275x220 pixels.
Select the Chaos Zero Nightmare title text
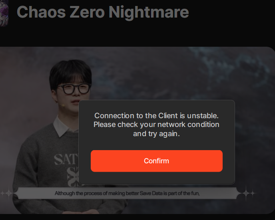[x=103, y=12]
